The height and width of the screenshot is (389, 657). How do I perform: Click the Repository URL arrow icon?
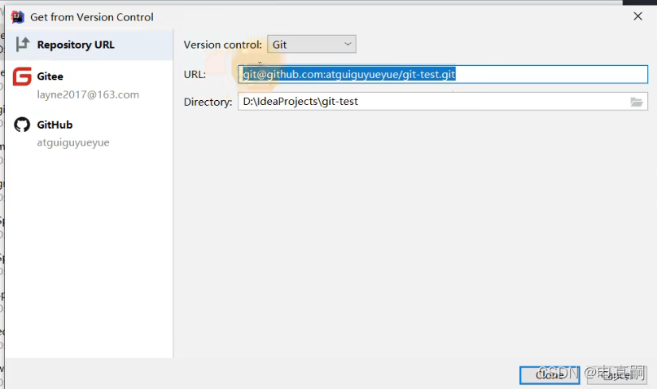[x=23, y=44]
